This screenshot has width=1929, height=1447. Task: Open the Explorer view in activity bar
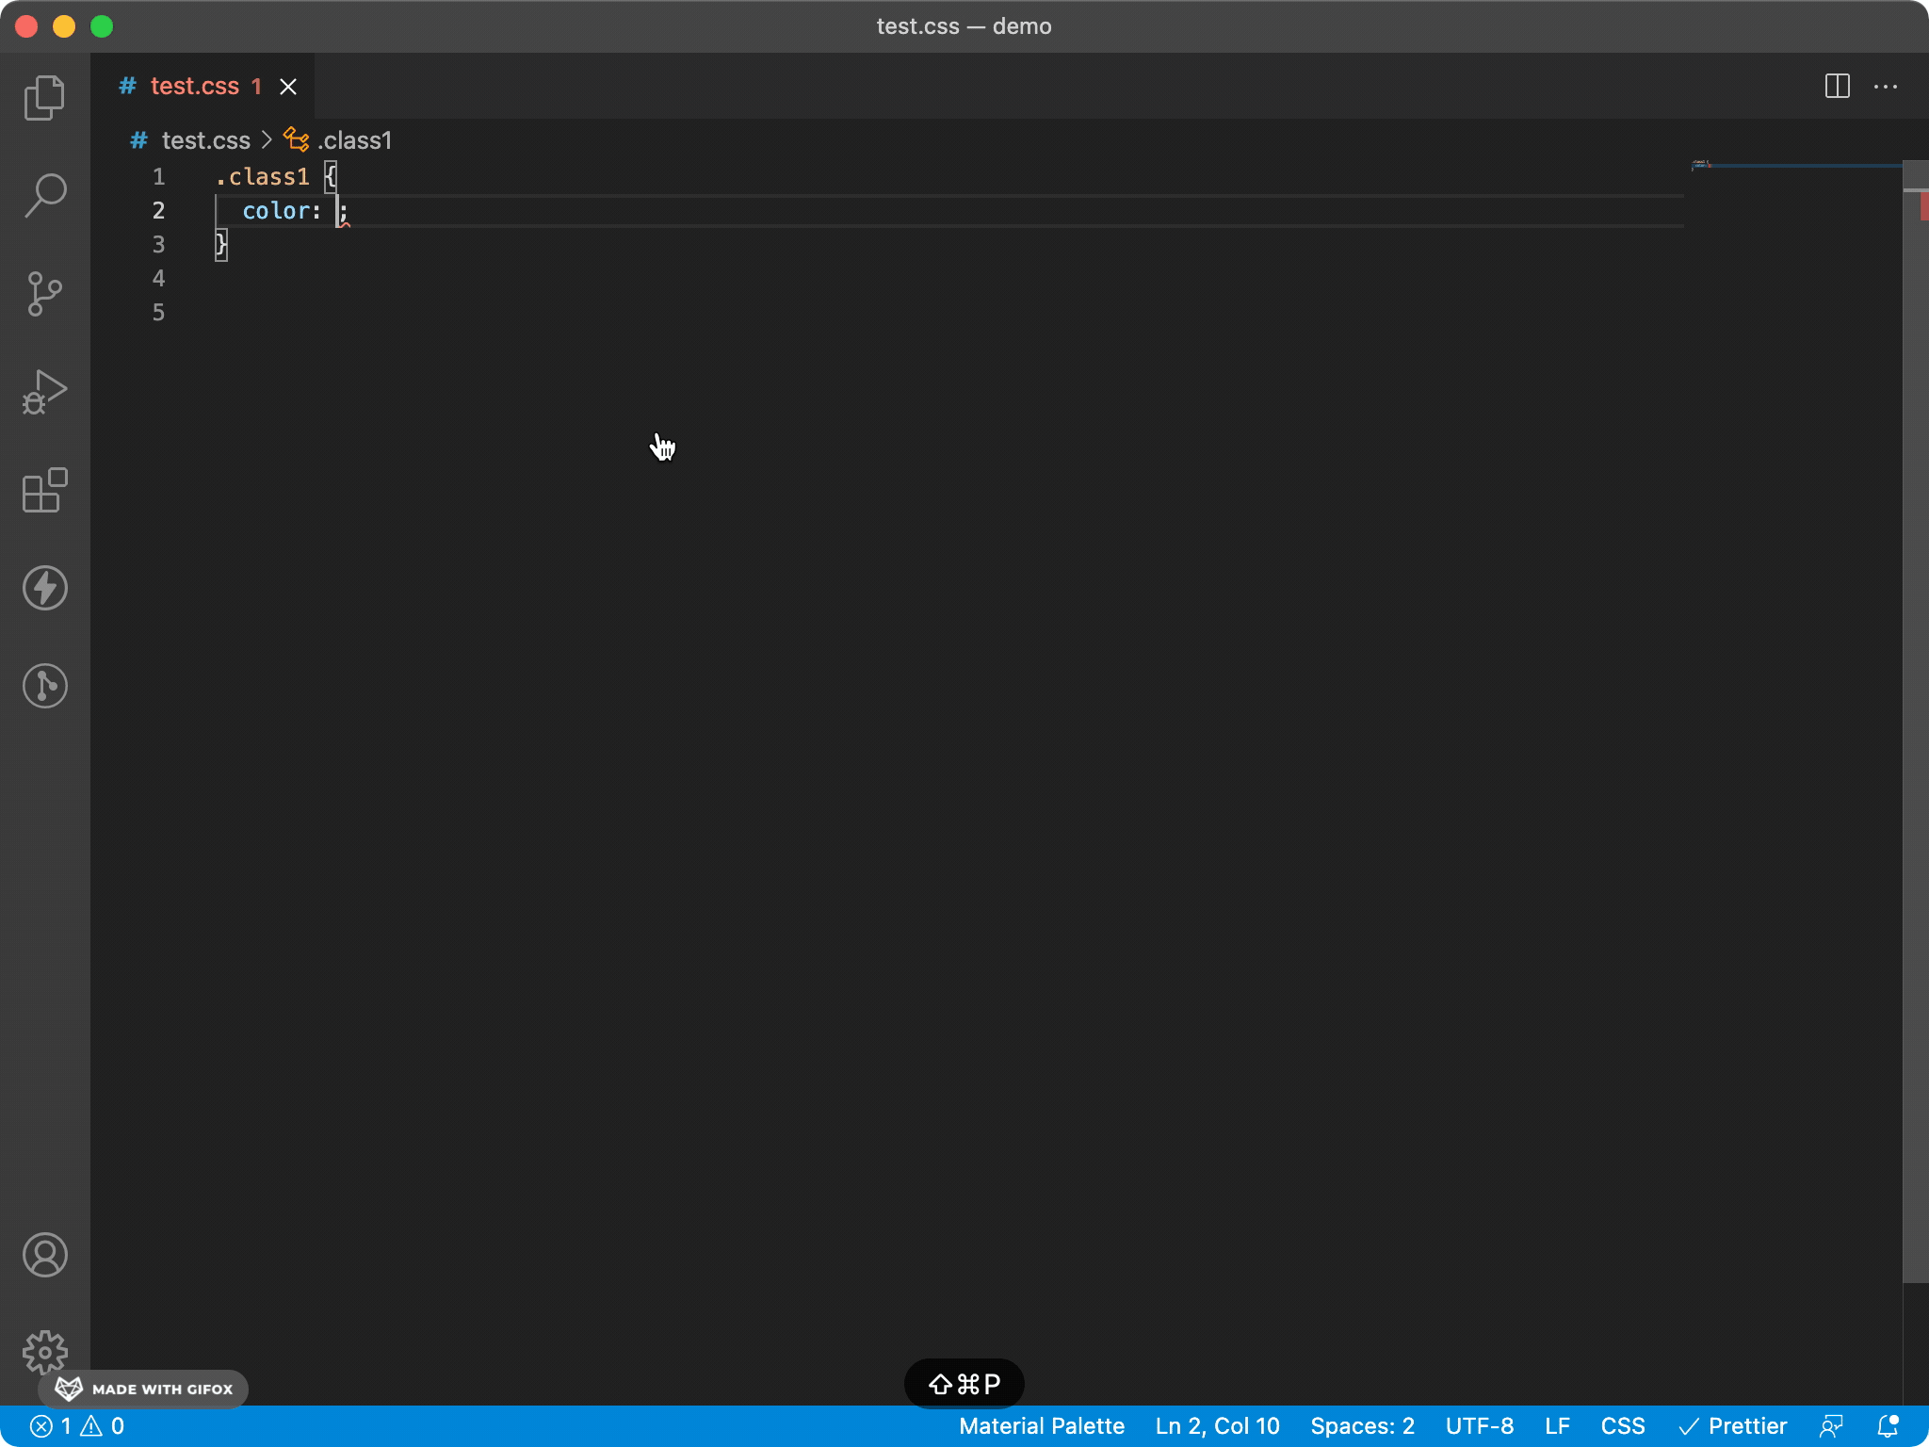pyautogui.click(x=44, y=98)
